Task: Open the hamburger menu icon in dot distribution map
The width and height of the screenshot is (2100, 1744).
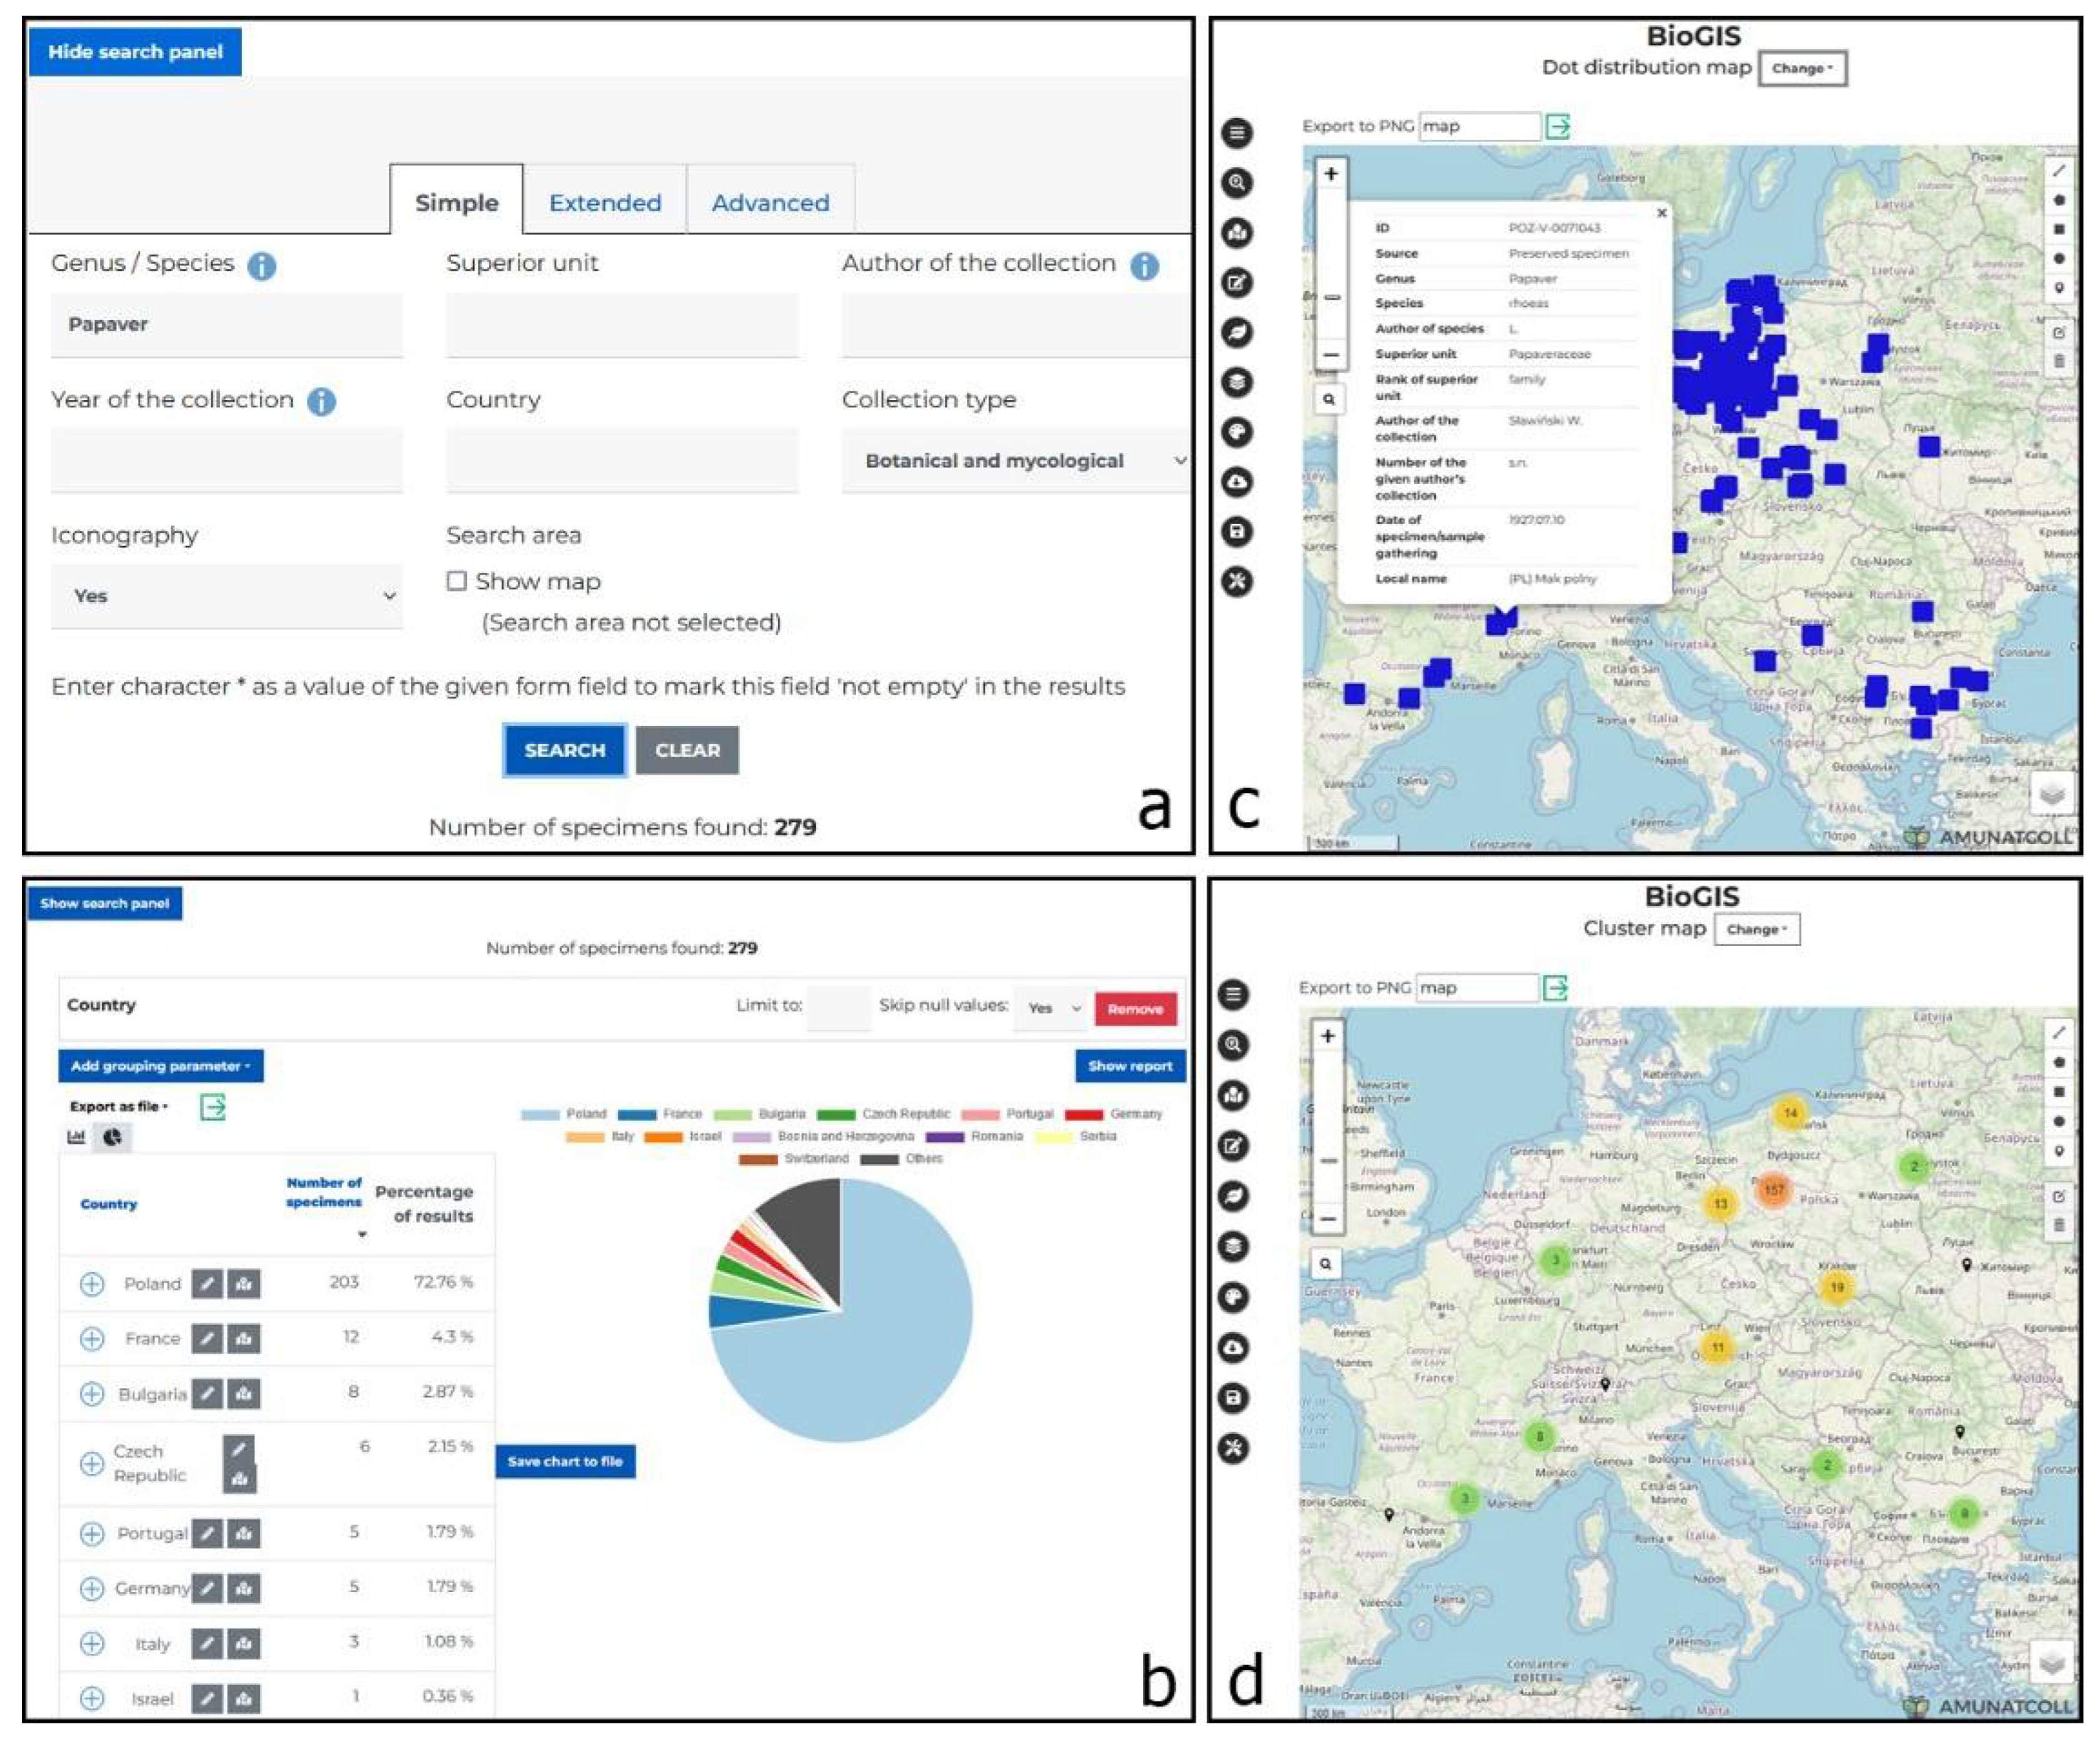Action: pos(1237,132)
